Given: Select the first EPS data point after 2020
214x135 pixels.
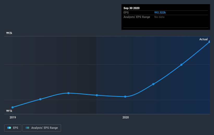Looking at the screenshot, I should tap(153, 84).
